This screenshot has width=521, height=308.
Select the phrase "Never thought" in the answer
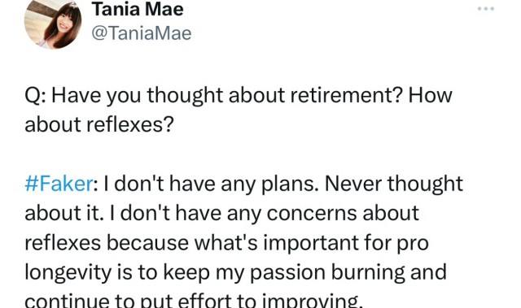394,184
